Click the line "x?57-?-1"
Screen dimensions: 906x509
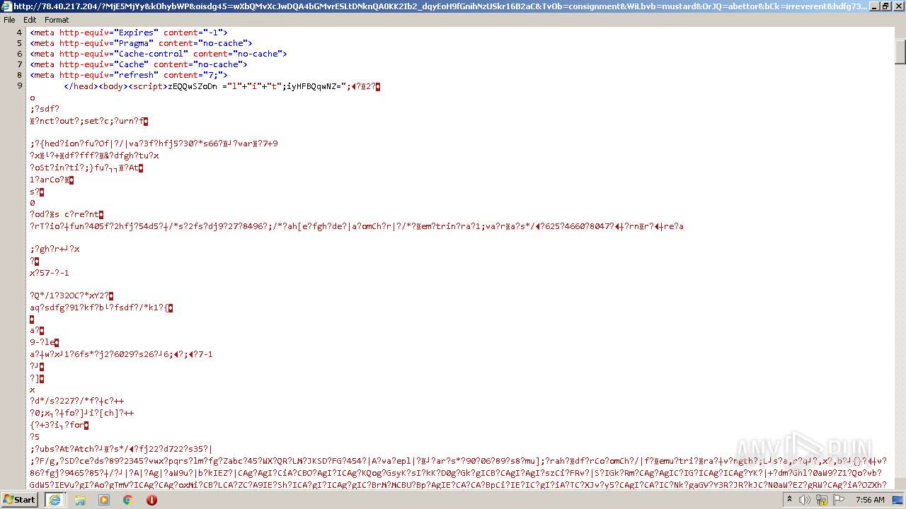pyautogui.click(x=50, y=273)
